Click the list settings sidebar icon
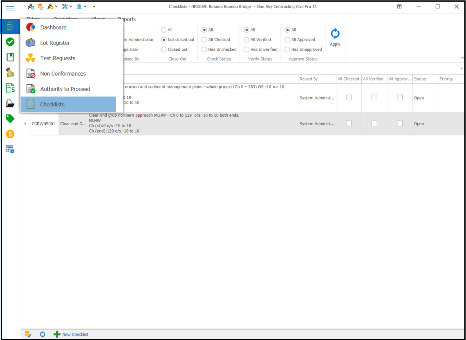 [x=10, y=149]
